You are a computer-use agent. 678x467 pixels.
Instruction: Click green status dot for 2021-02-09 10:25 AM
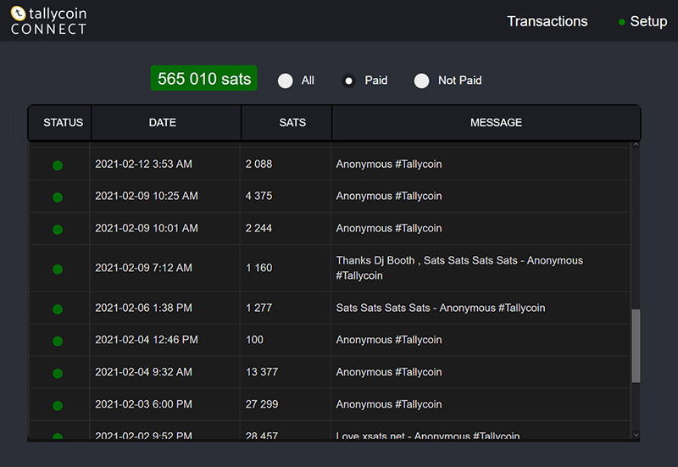pos(58,197)
